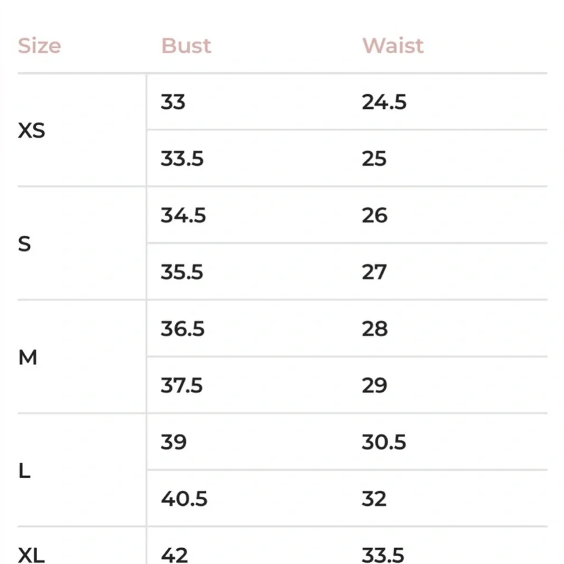Image resolution: width=564 pixels, height=564 pixels.
Task: Click the Bust column header
Action: click(x=186, y=46)
